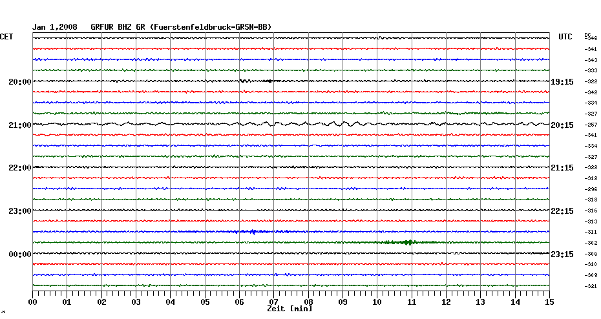Select the 21:00 CET time label
601x319 pixels.
(20, 125)
